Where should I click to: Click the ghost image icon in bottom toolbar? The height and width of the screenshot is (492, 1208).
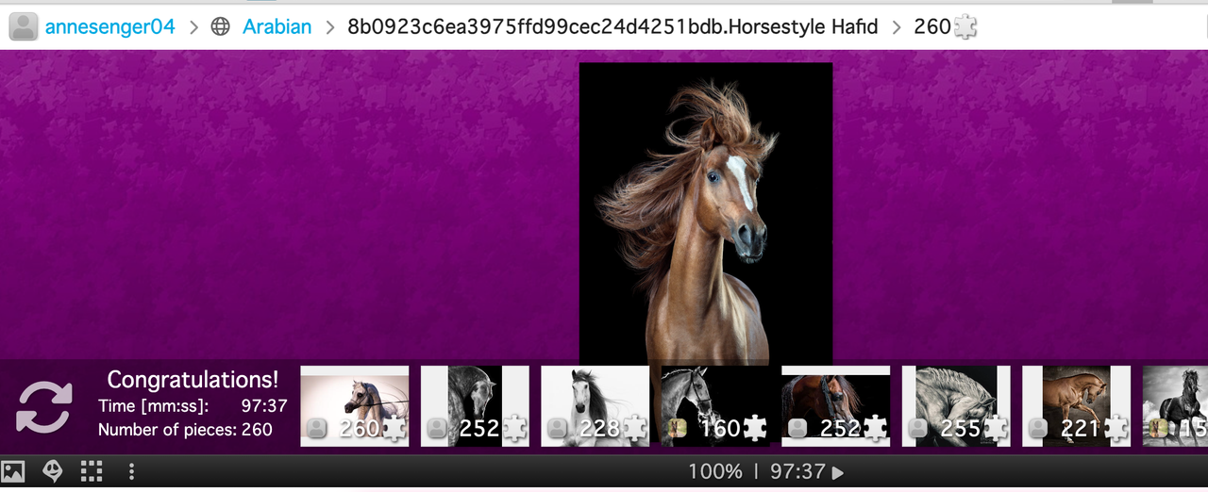53,471
